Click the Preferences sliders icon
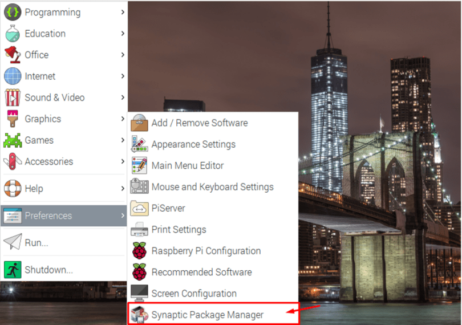 pos(13,216)
